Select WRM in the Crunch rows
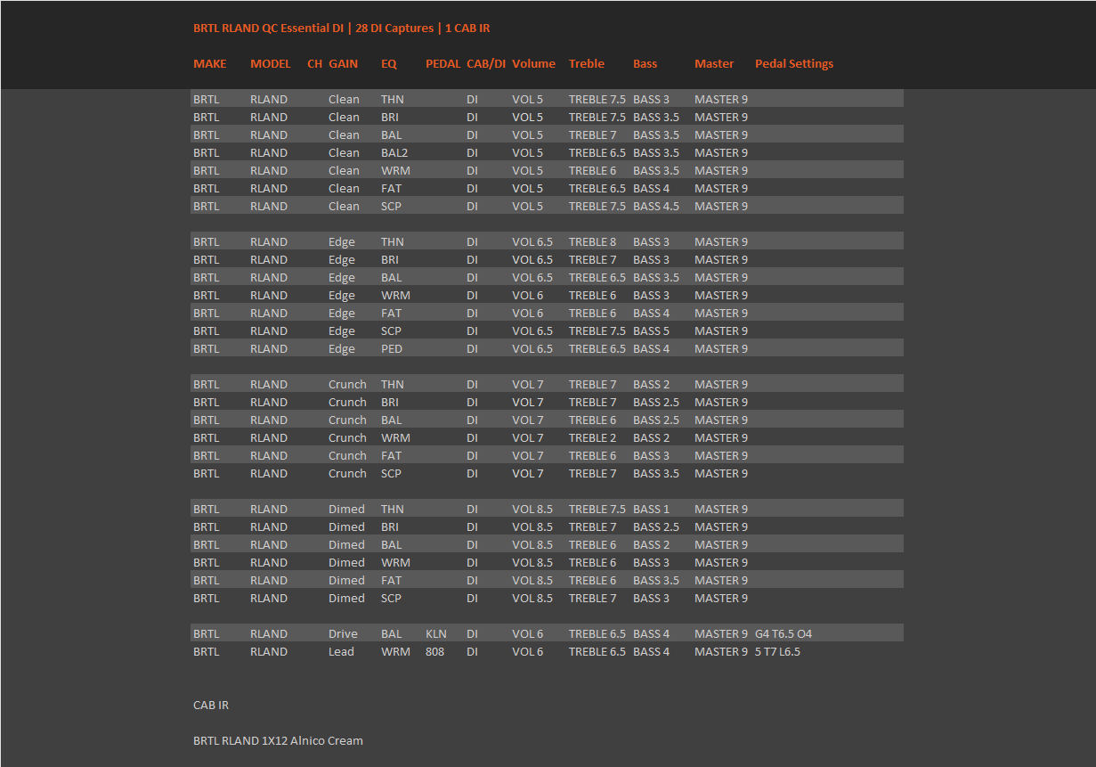The image size is (1096, 767). tap(395, 437)
